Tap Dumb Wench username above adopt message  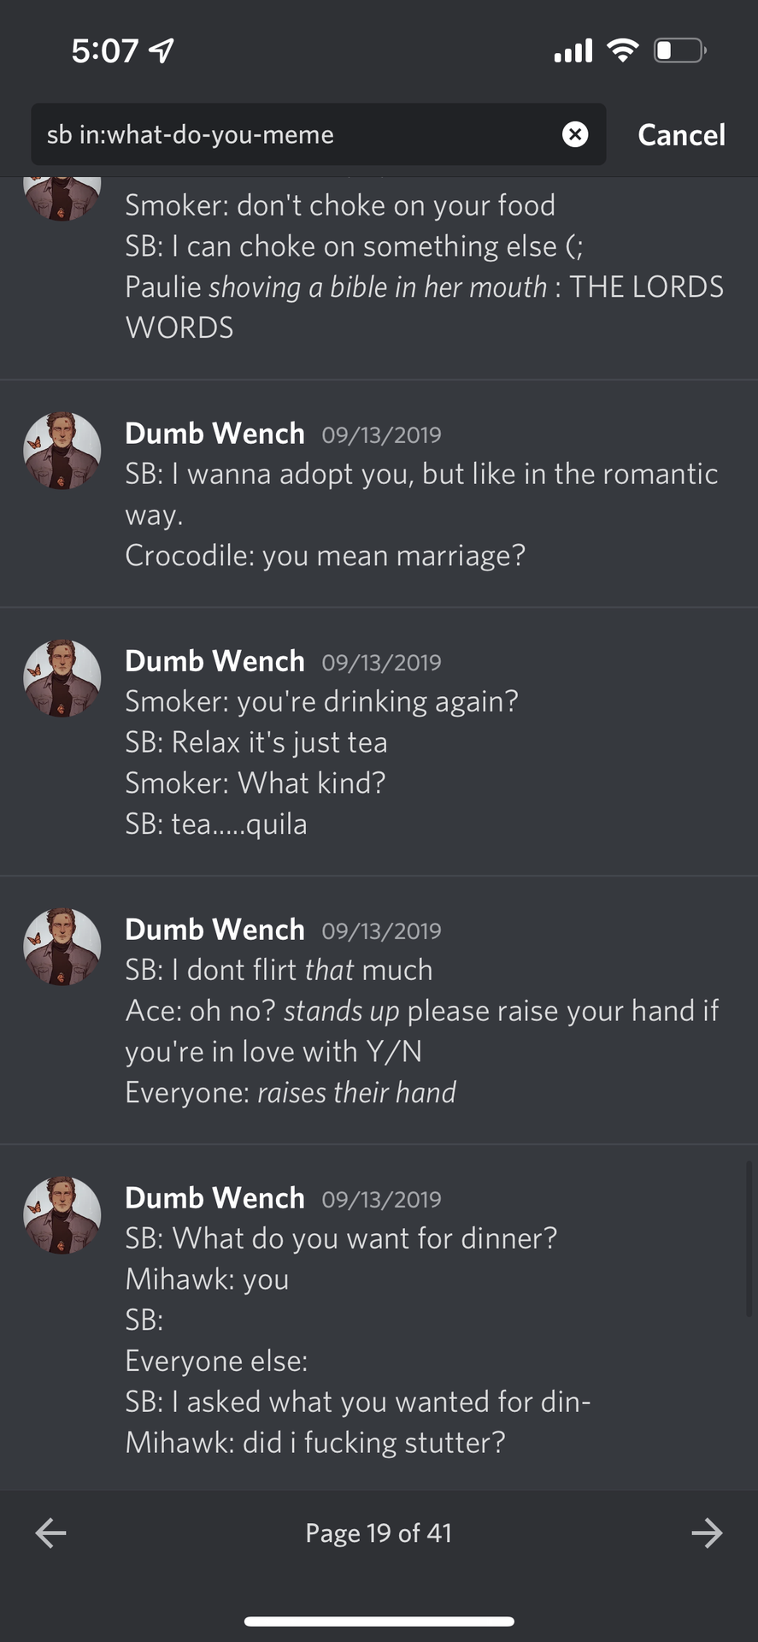click(x=214, y=434)
